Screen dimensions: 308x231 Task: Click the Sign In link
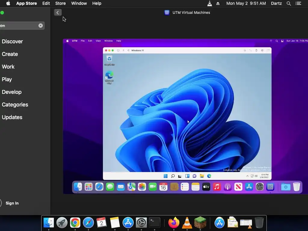click(x=12, y=203)
